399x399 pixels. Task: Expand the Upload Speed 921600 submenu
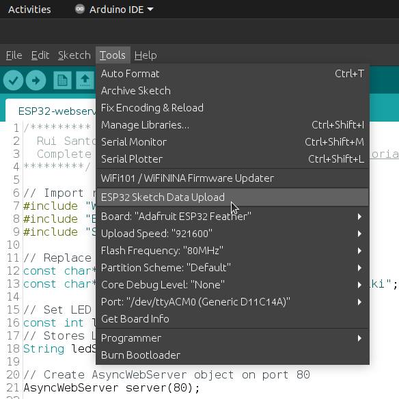(232, 234)
